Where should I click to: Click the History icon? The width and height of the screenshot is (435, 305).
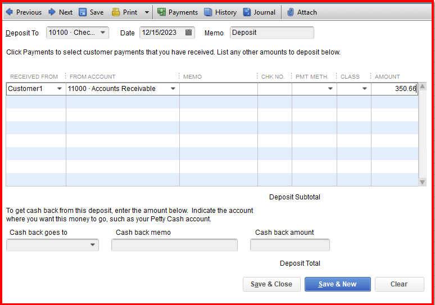tap(208, 12)
